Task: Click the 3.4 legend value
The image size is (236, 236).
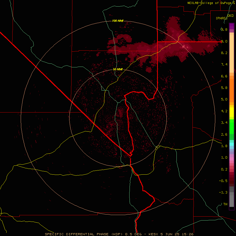Action: click(224, 123)
